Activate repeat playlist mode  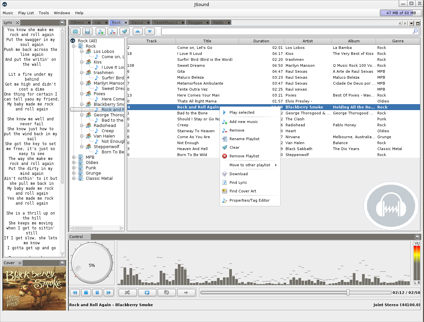coord(147,292)
